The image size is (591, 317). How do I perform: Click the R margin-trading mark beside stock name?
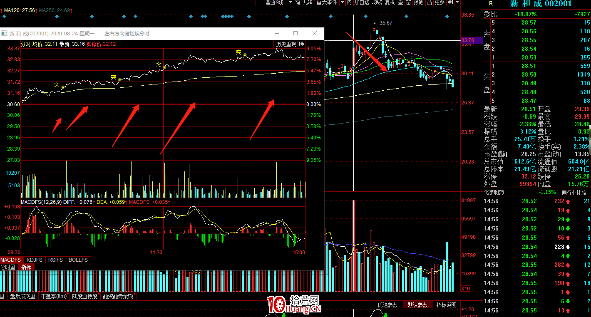click(491, 3)
